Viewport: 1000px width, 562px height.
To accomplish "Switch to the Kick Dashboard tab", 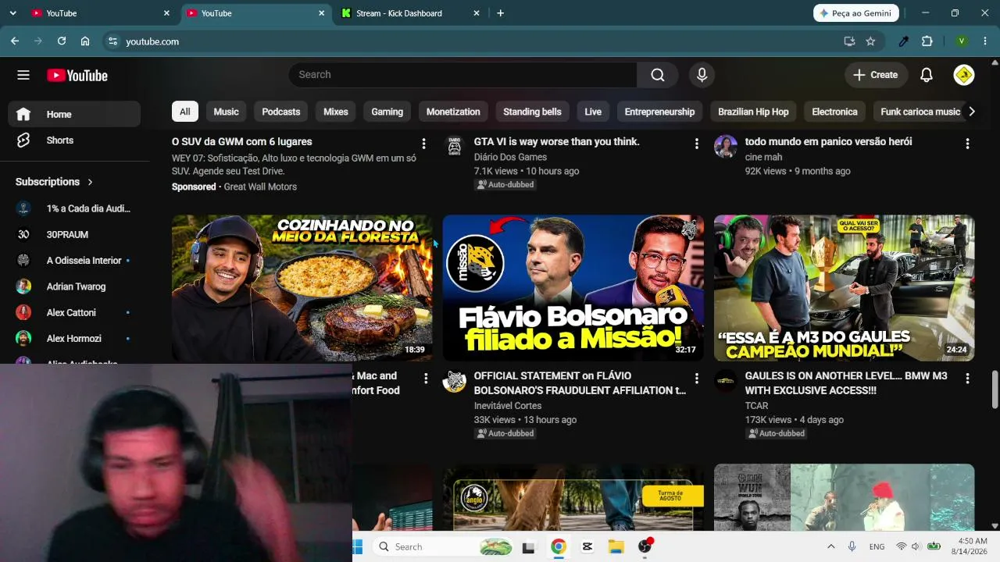I will [410, 13].
